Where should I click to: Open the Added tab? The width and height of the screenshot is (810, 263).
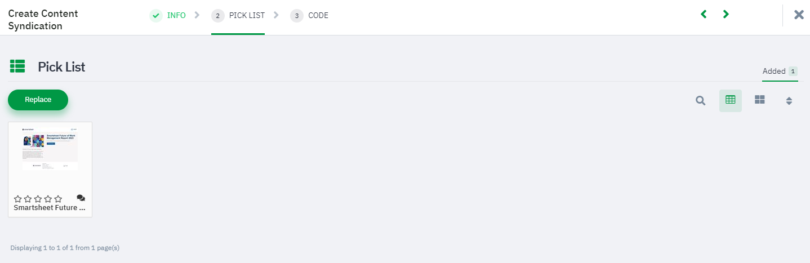pos(780,72)
